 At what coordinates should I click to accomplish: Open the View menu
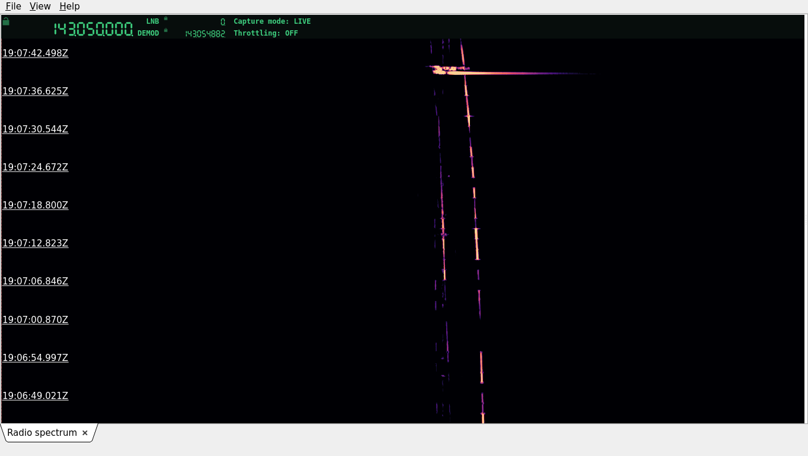point(40,6)
